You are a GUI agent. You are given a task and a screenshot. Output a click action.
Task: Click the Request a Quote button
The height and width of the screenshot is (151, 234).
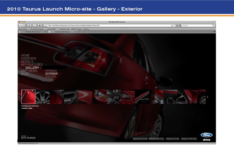click(x=172, y=139)
